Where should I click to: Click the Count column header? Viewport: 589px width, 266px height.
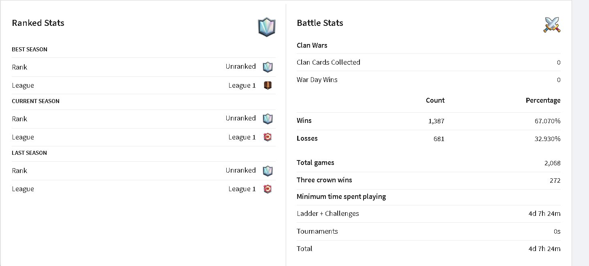click(x=435, y=100)
